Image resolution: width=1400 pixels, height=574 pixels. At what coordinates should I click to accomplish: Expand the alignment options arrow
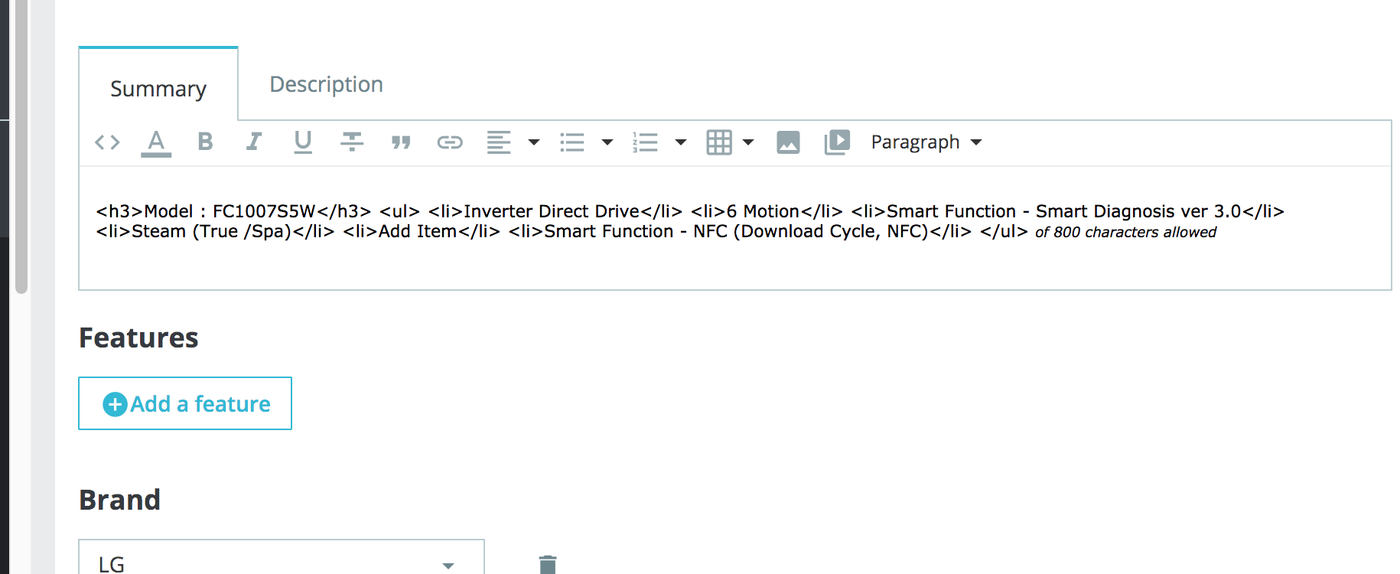[x=534, y=142]
